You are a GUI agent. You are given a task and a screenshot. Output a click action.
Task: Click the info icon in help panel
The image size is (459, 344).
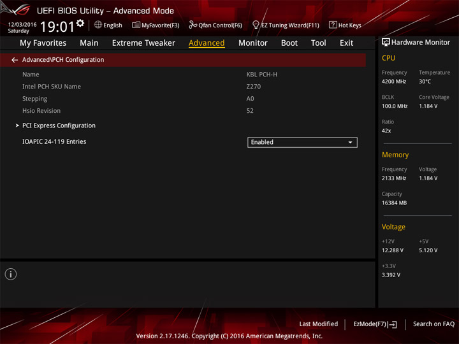coord(11,275)
